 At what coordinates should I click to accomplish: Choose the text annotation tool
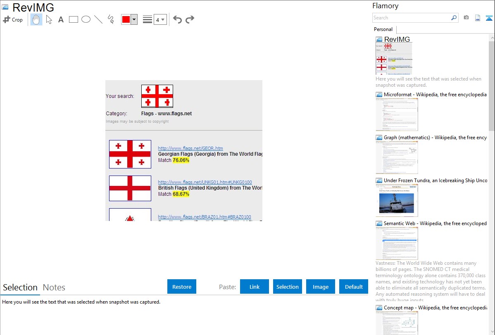tap(61, 19)
